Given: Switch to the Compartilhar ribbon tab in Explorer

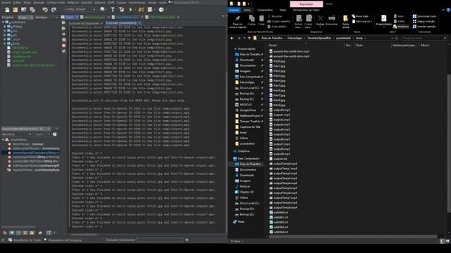Looking at the screenshot, I should pyautogui.click(x=265, y=10).
